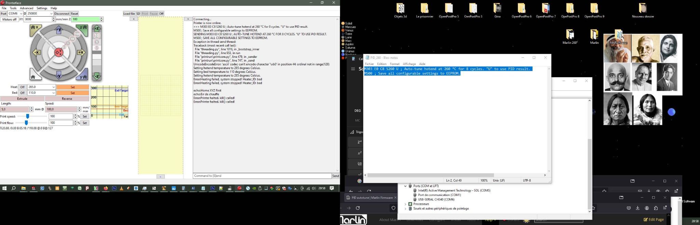Viewport: 700px width, 225px height.
Task: Open the Pronterface Tools menu
Action: tap(13, 8)
